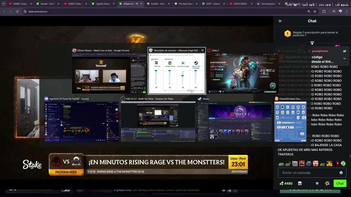The height and width of the screenshot is (197, 351).
Task: Send the message with the green Chat button
Action: [340, 183]
